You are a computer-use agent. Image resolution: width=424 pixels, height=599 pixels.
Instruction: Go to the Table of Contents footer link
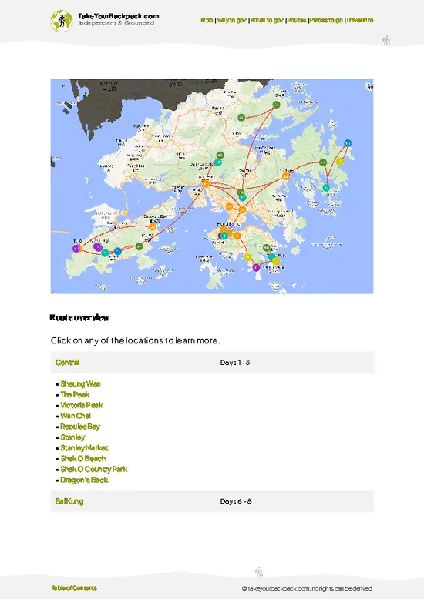pyautogui.click(x=74, y=588)
